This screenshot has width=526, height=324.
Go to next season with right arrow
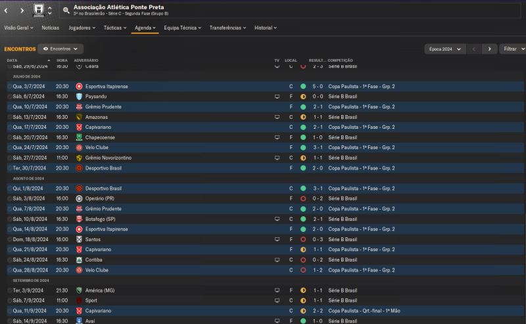(x=489, y=49)
